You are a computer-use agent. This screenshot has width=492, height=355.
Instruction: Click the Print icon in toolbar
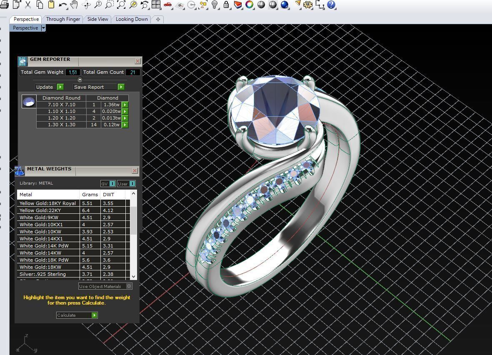click(x=5, y=5)
